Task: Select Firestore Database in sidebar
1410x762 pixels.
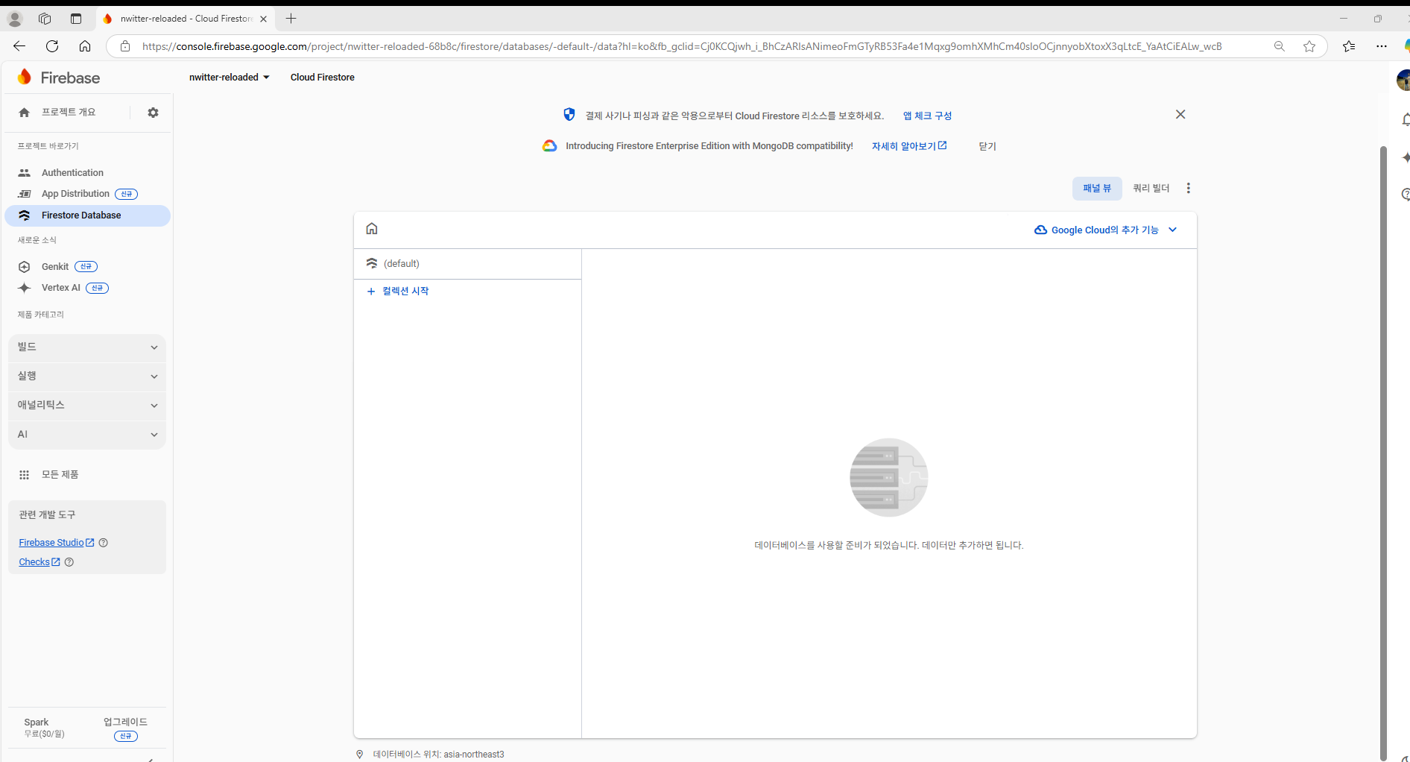Action: coord(87,215)
